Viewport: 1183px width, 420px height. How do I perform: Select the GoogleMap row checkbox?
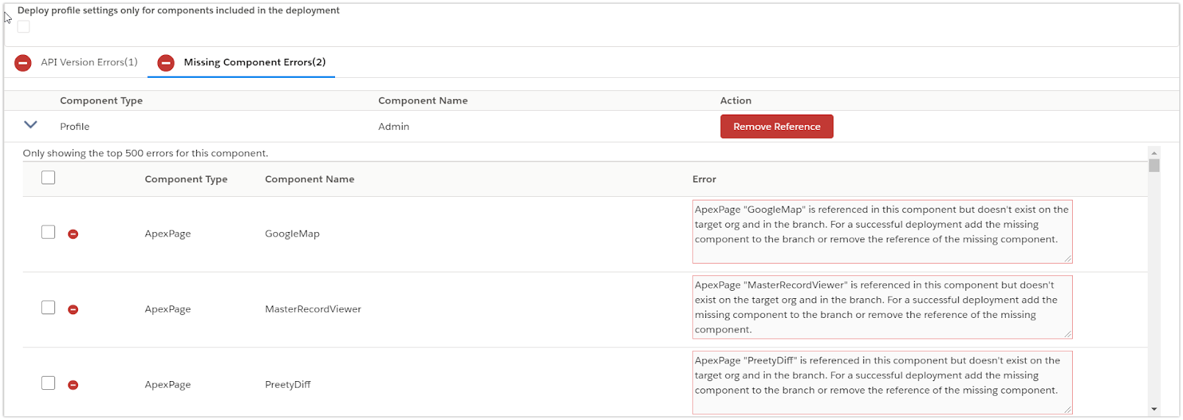48,232
